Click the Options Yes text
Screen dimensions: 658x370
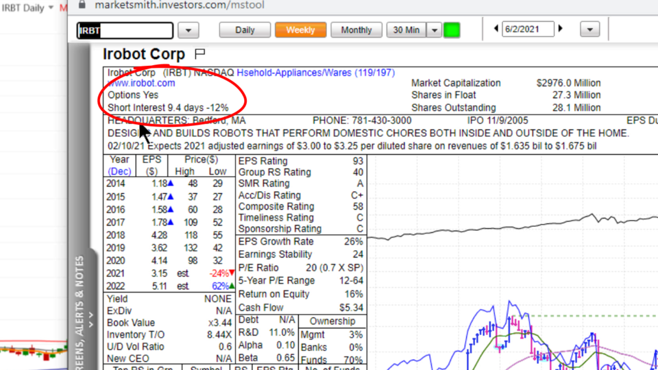point(133,95)
